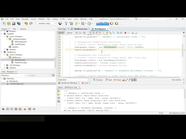Click the Save All toolbar icon
This screenshot has height=139, width=186.
19,23
